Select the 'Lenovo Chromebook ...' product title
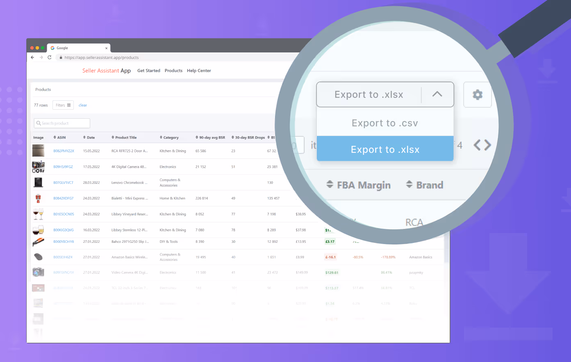571x362 pixels. 129,183
